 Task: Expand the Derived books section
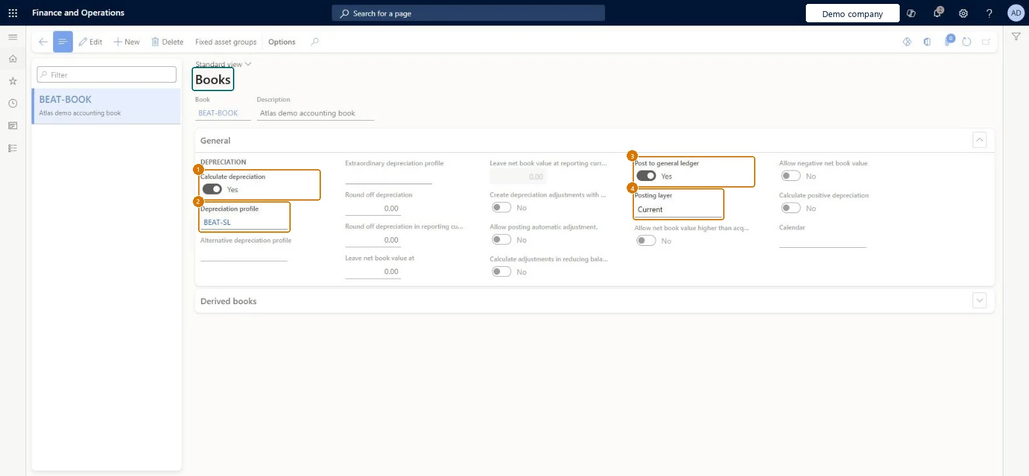click(x=980, y=300)
